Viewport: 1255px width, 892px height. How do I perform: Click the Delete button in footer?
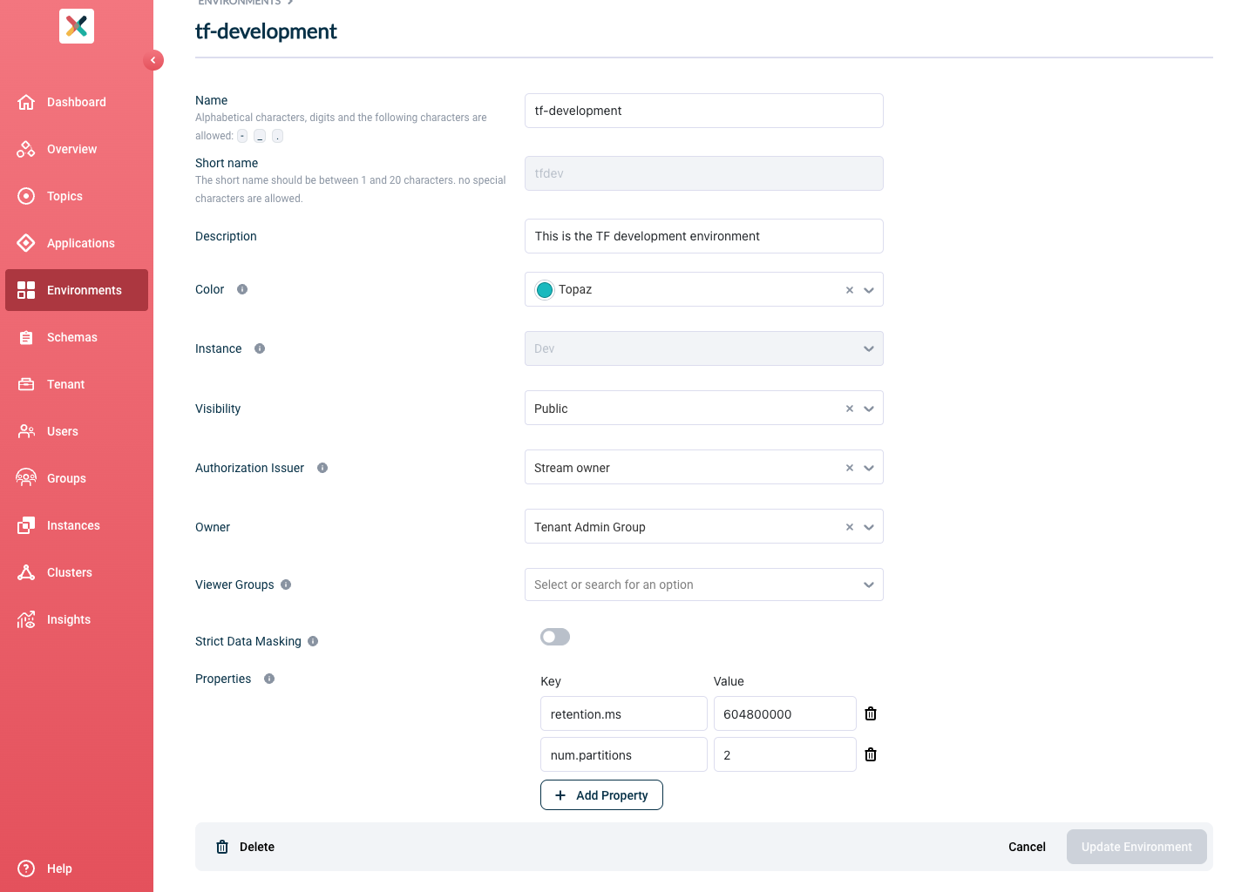[245, 847]
